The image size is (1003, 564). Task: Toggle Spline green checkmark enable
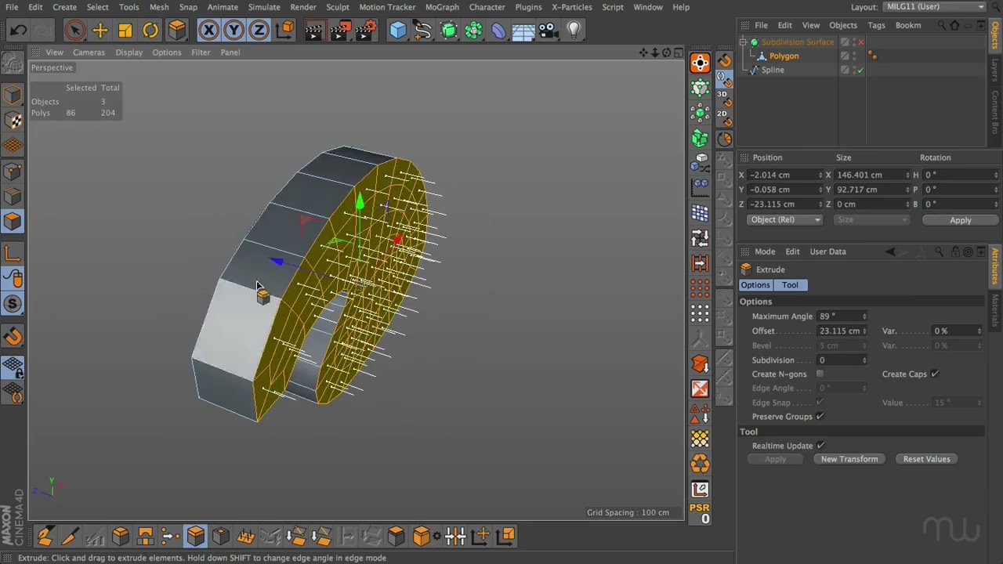860,70
